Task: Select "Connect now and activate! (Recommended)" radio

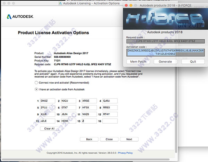Action: click(x=36, y=83)
